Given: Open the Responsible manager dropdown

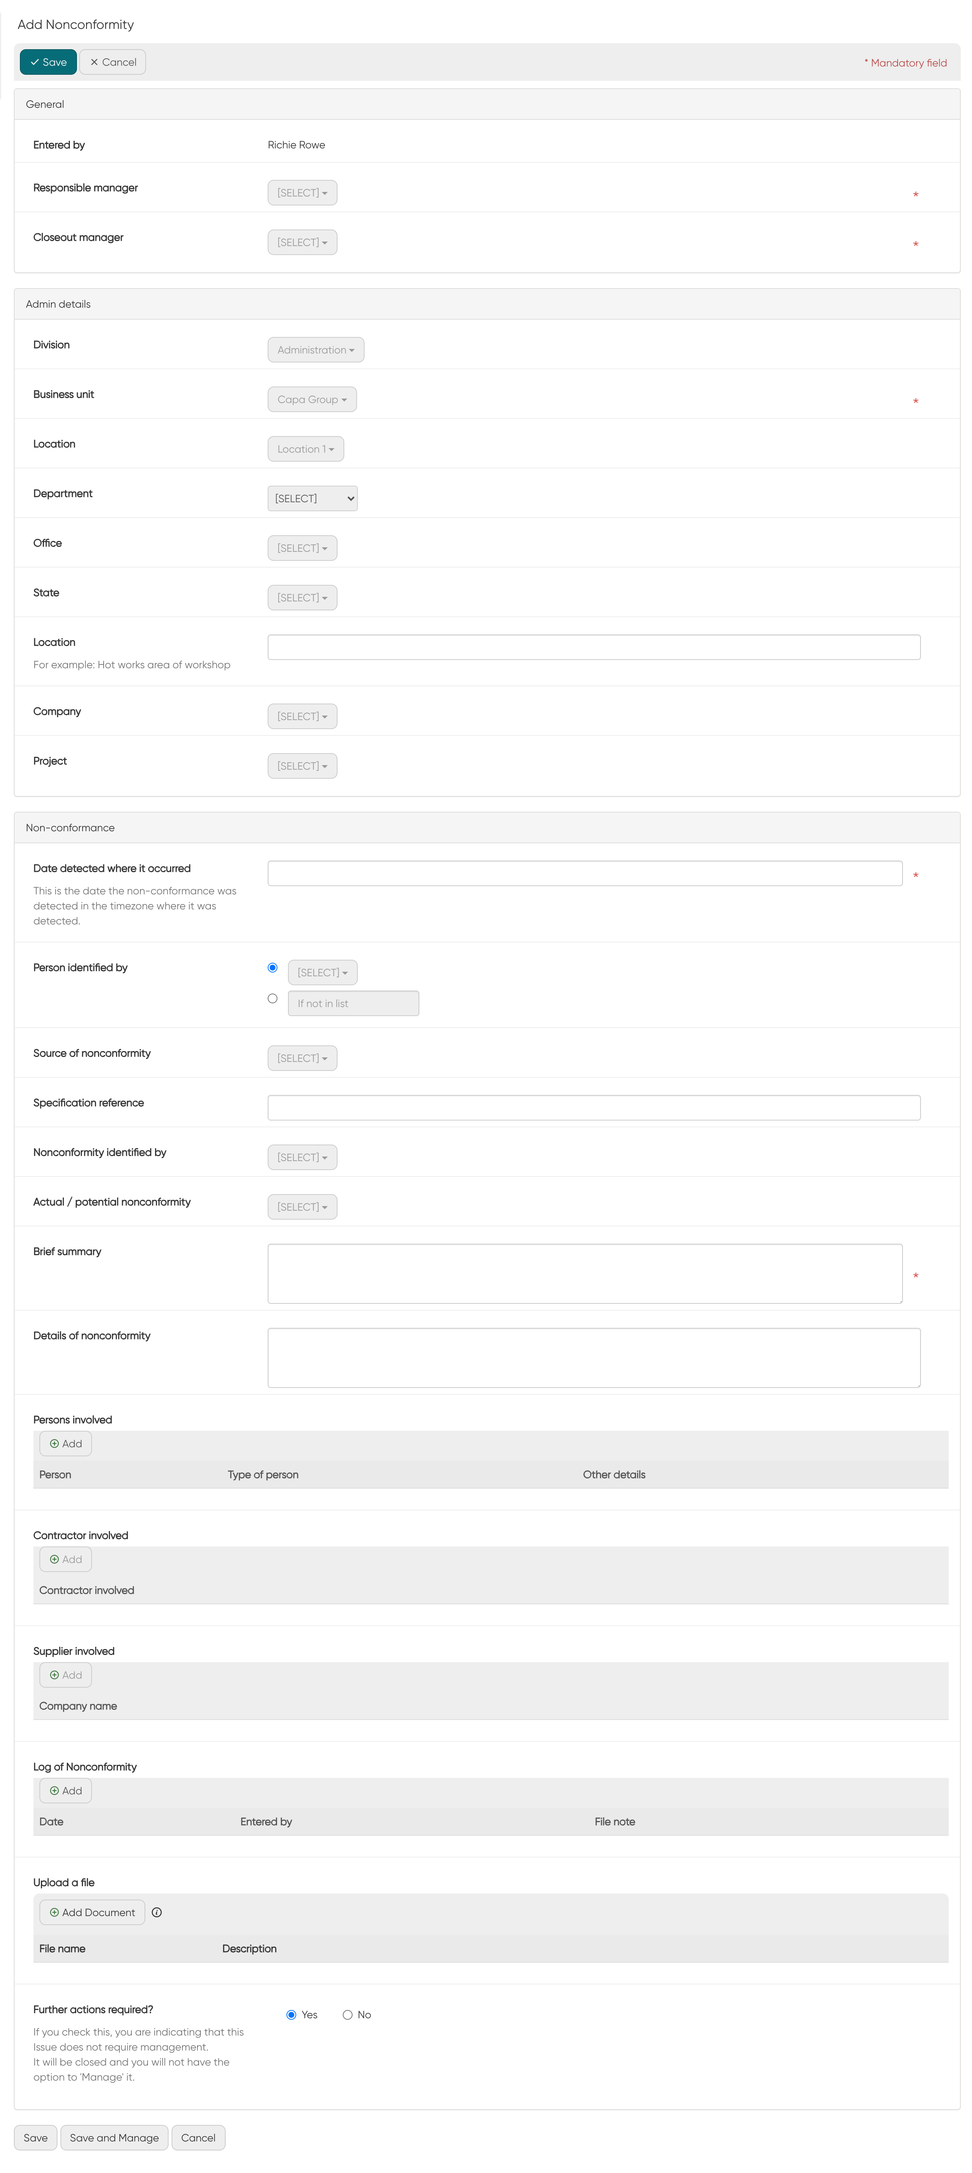Looking at the screenshot, I should (301, 192).
